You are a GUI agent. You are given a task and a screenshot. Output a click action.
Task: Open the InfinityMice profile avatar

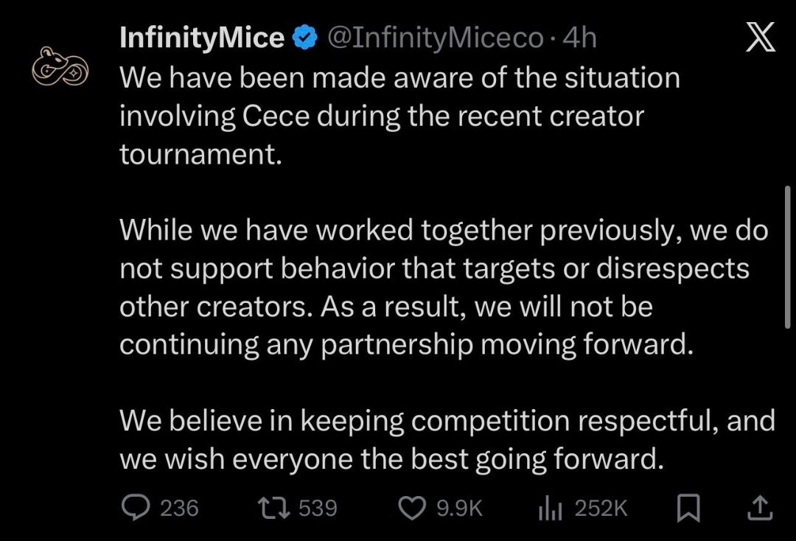click(60, 68)
